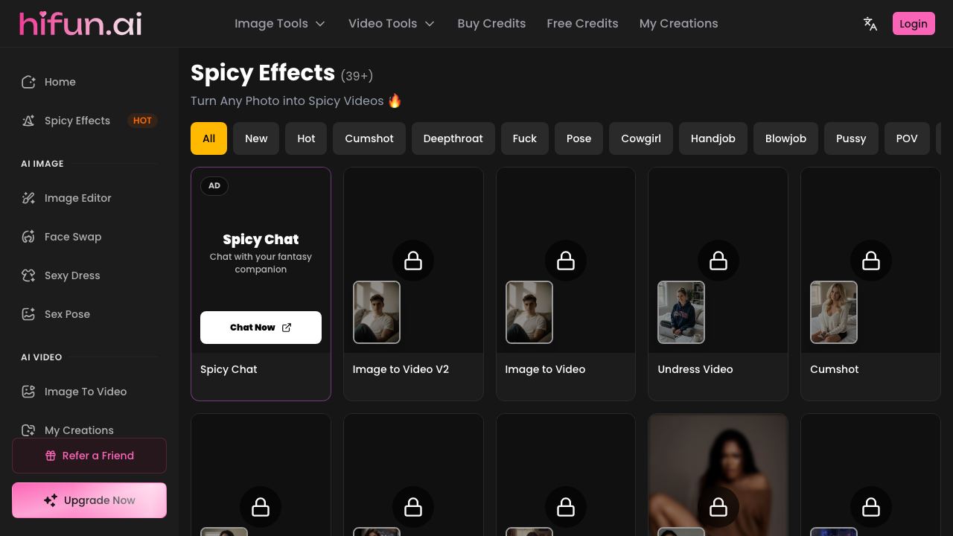Click the Upgrade Now button
Screen dimensions: 953x536
tap(89, 500)
